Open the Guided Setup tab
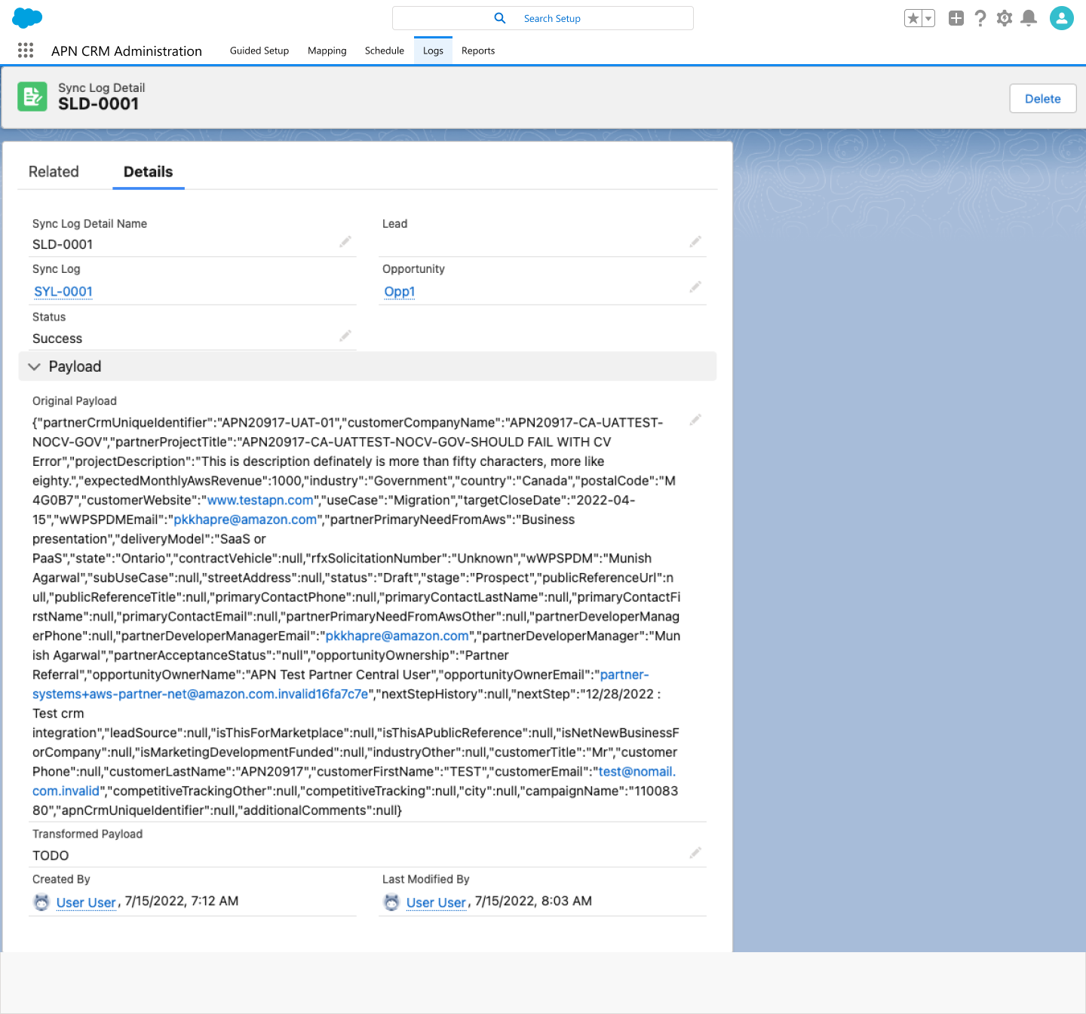Viewport: 1086px width, 1014px height. pyautogui.click(x=259, y=51)
